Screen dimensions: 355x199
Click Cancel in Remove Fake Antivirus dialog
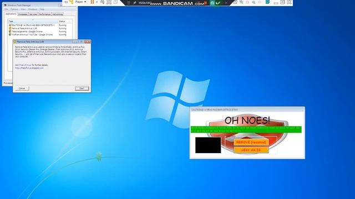tap(22, 88)
